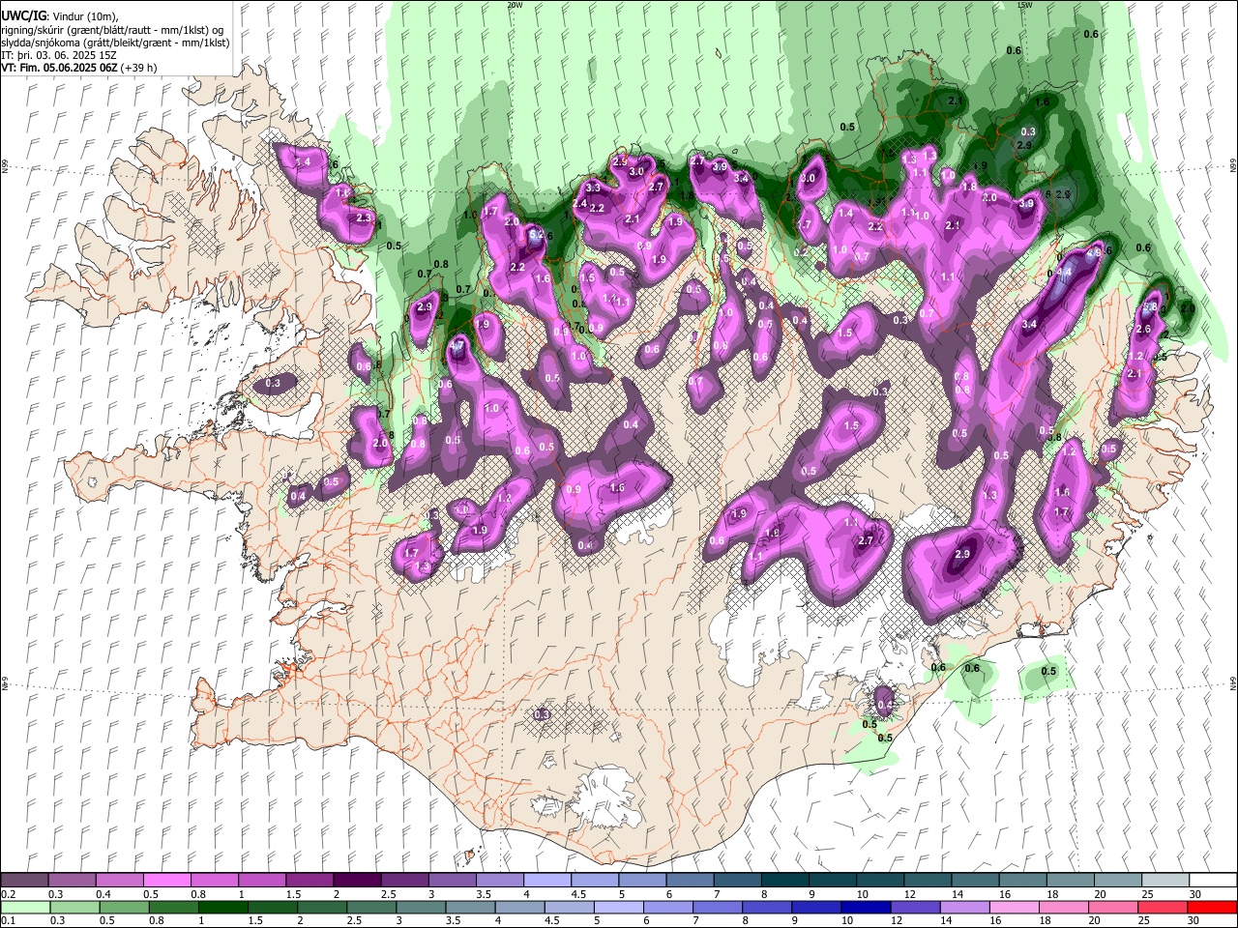Click the '0.1' label on the rain legend
The width and height of the screenshot is (1238, 928).
coord(8,920)
